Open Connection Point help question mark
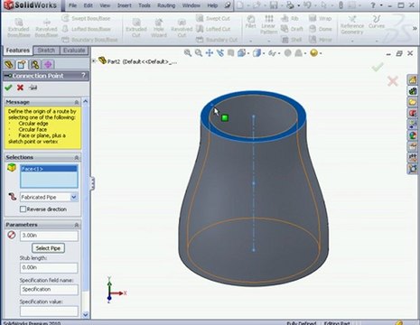Viewport: 420px width, 325px height. [x=84, y=76]
